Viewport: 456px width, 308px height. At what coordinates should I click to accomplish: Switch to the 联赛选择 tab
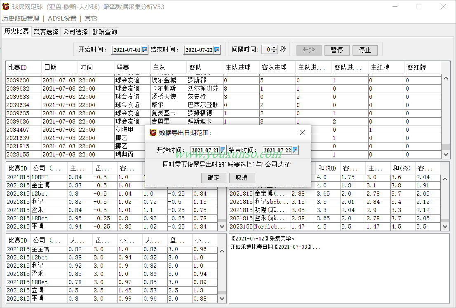point(46,32)
